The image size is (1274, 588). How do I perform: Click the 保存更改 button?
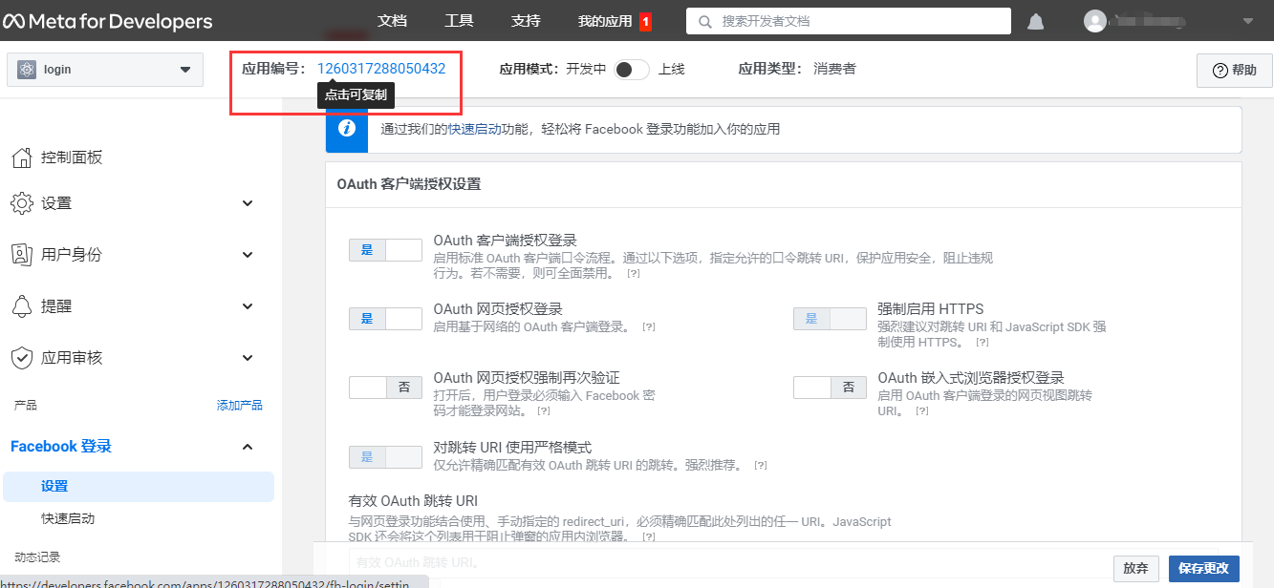tap(1203, 568)
